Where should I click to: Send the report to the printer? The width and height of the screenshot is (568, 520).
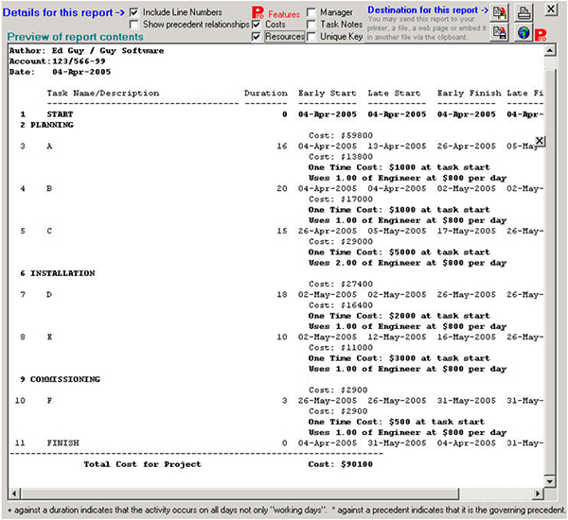tap(524, 12)
